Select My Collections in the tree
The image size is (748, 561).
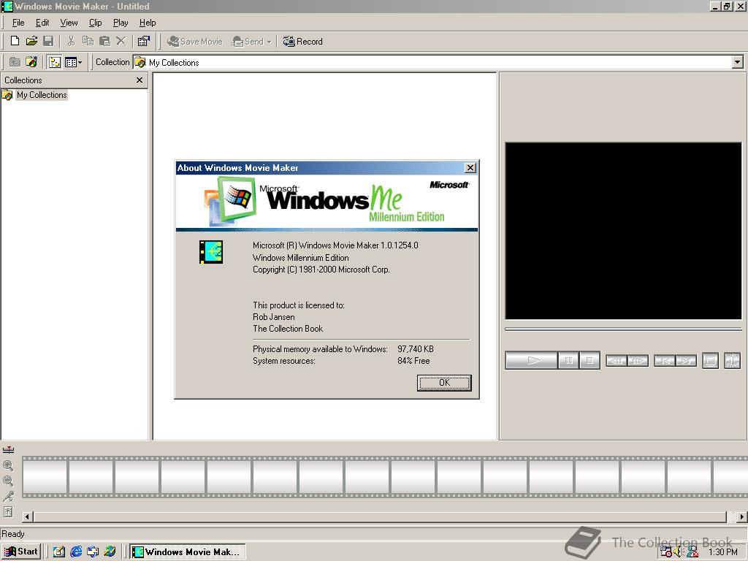(42, 95)
